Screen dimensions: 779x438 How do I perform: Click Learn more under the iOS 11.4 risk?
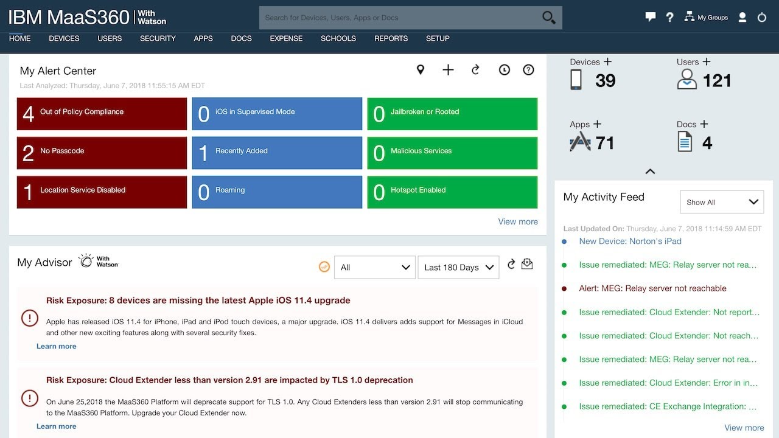click(56, 346)
